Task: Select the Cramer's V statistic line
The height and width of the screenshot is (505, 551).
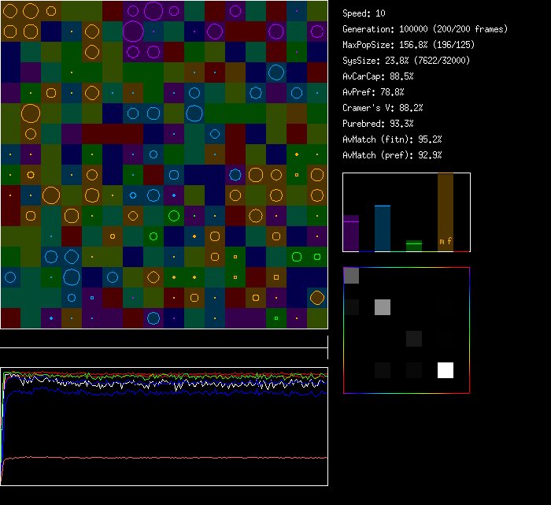Action: [383, 108]
